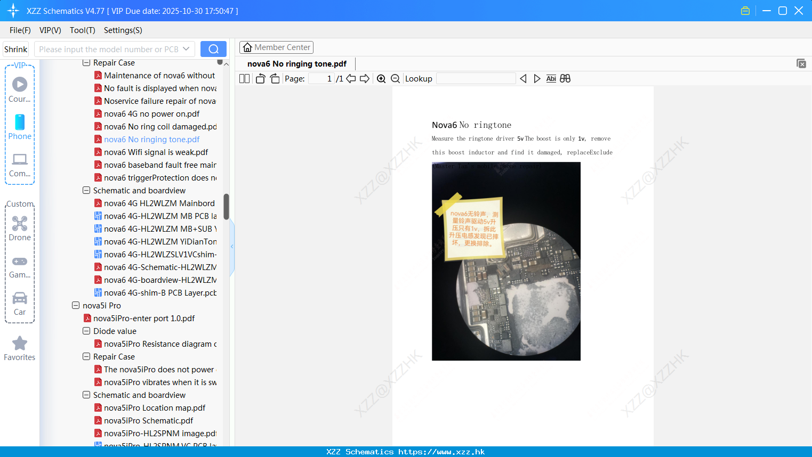Open the model number dropdown
The width and height of the screenshot is (812, 457).
click(186, 49)
